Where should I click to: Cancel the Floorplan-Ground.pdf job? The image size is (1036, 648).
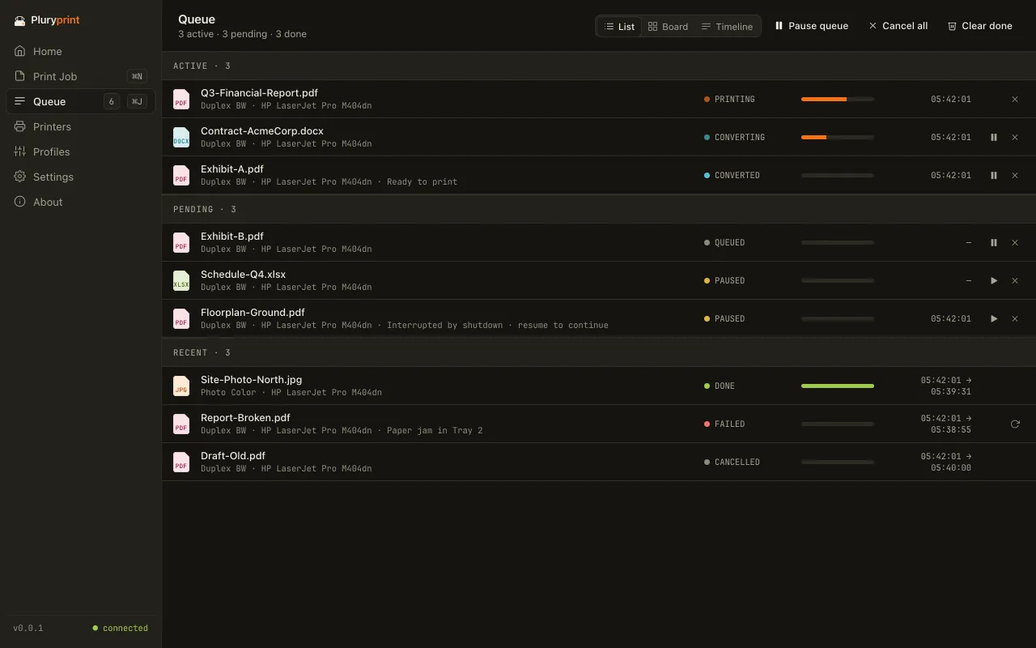pyautogui.click(x=1015, y=318)
